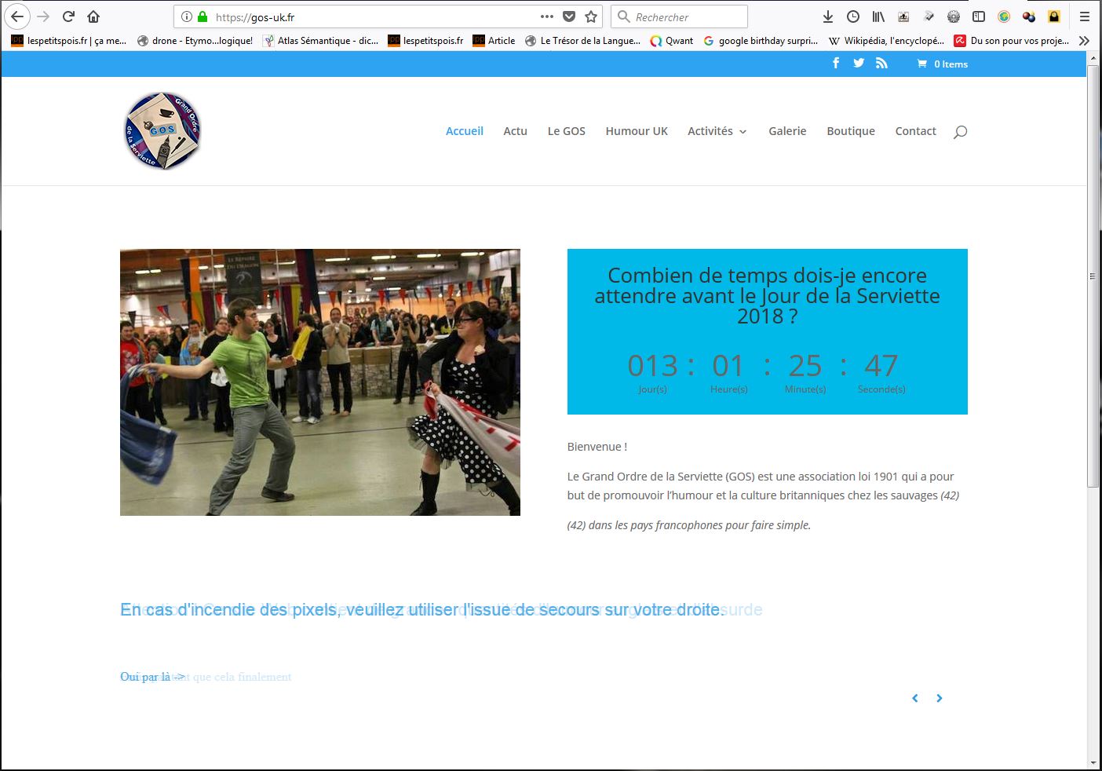The height and width of the screenshot is (771, 1102).
Task: Reload the page
Action: pos(68,16)
